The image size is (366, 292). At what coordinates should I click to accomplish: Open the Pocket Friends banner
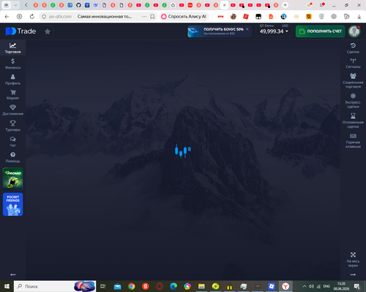coord(13,204)
